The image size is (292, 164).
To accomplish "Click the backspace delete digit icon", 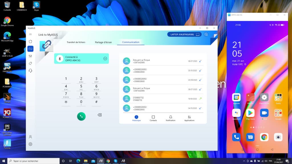I will pyautogui.click(x=100, y=115).
